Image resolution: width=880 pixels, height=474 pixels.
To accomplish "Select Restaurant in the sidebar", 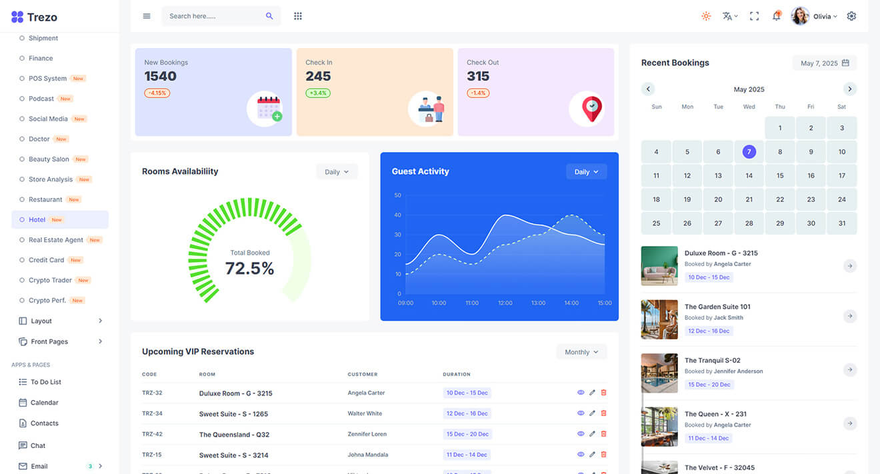I will [x=45, y=199].
